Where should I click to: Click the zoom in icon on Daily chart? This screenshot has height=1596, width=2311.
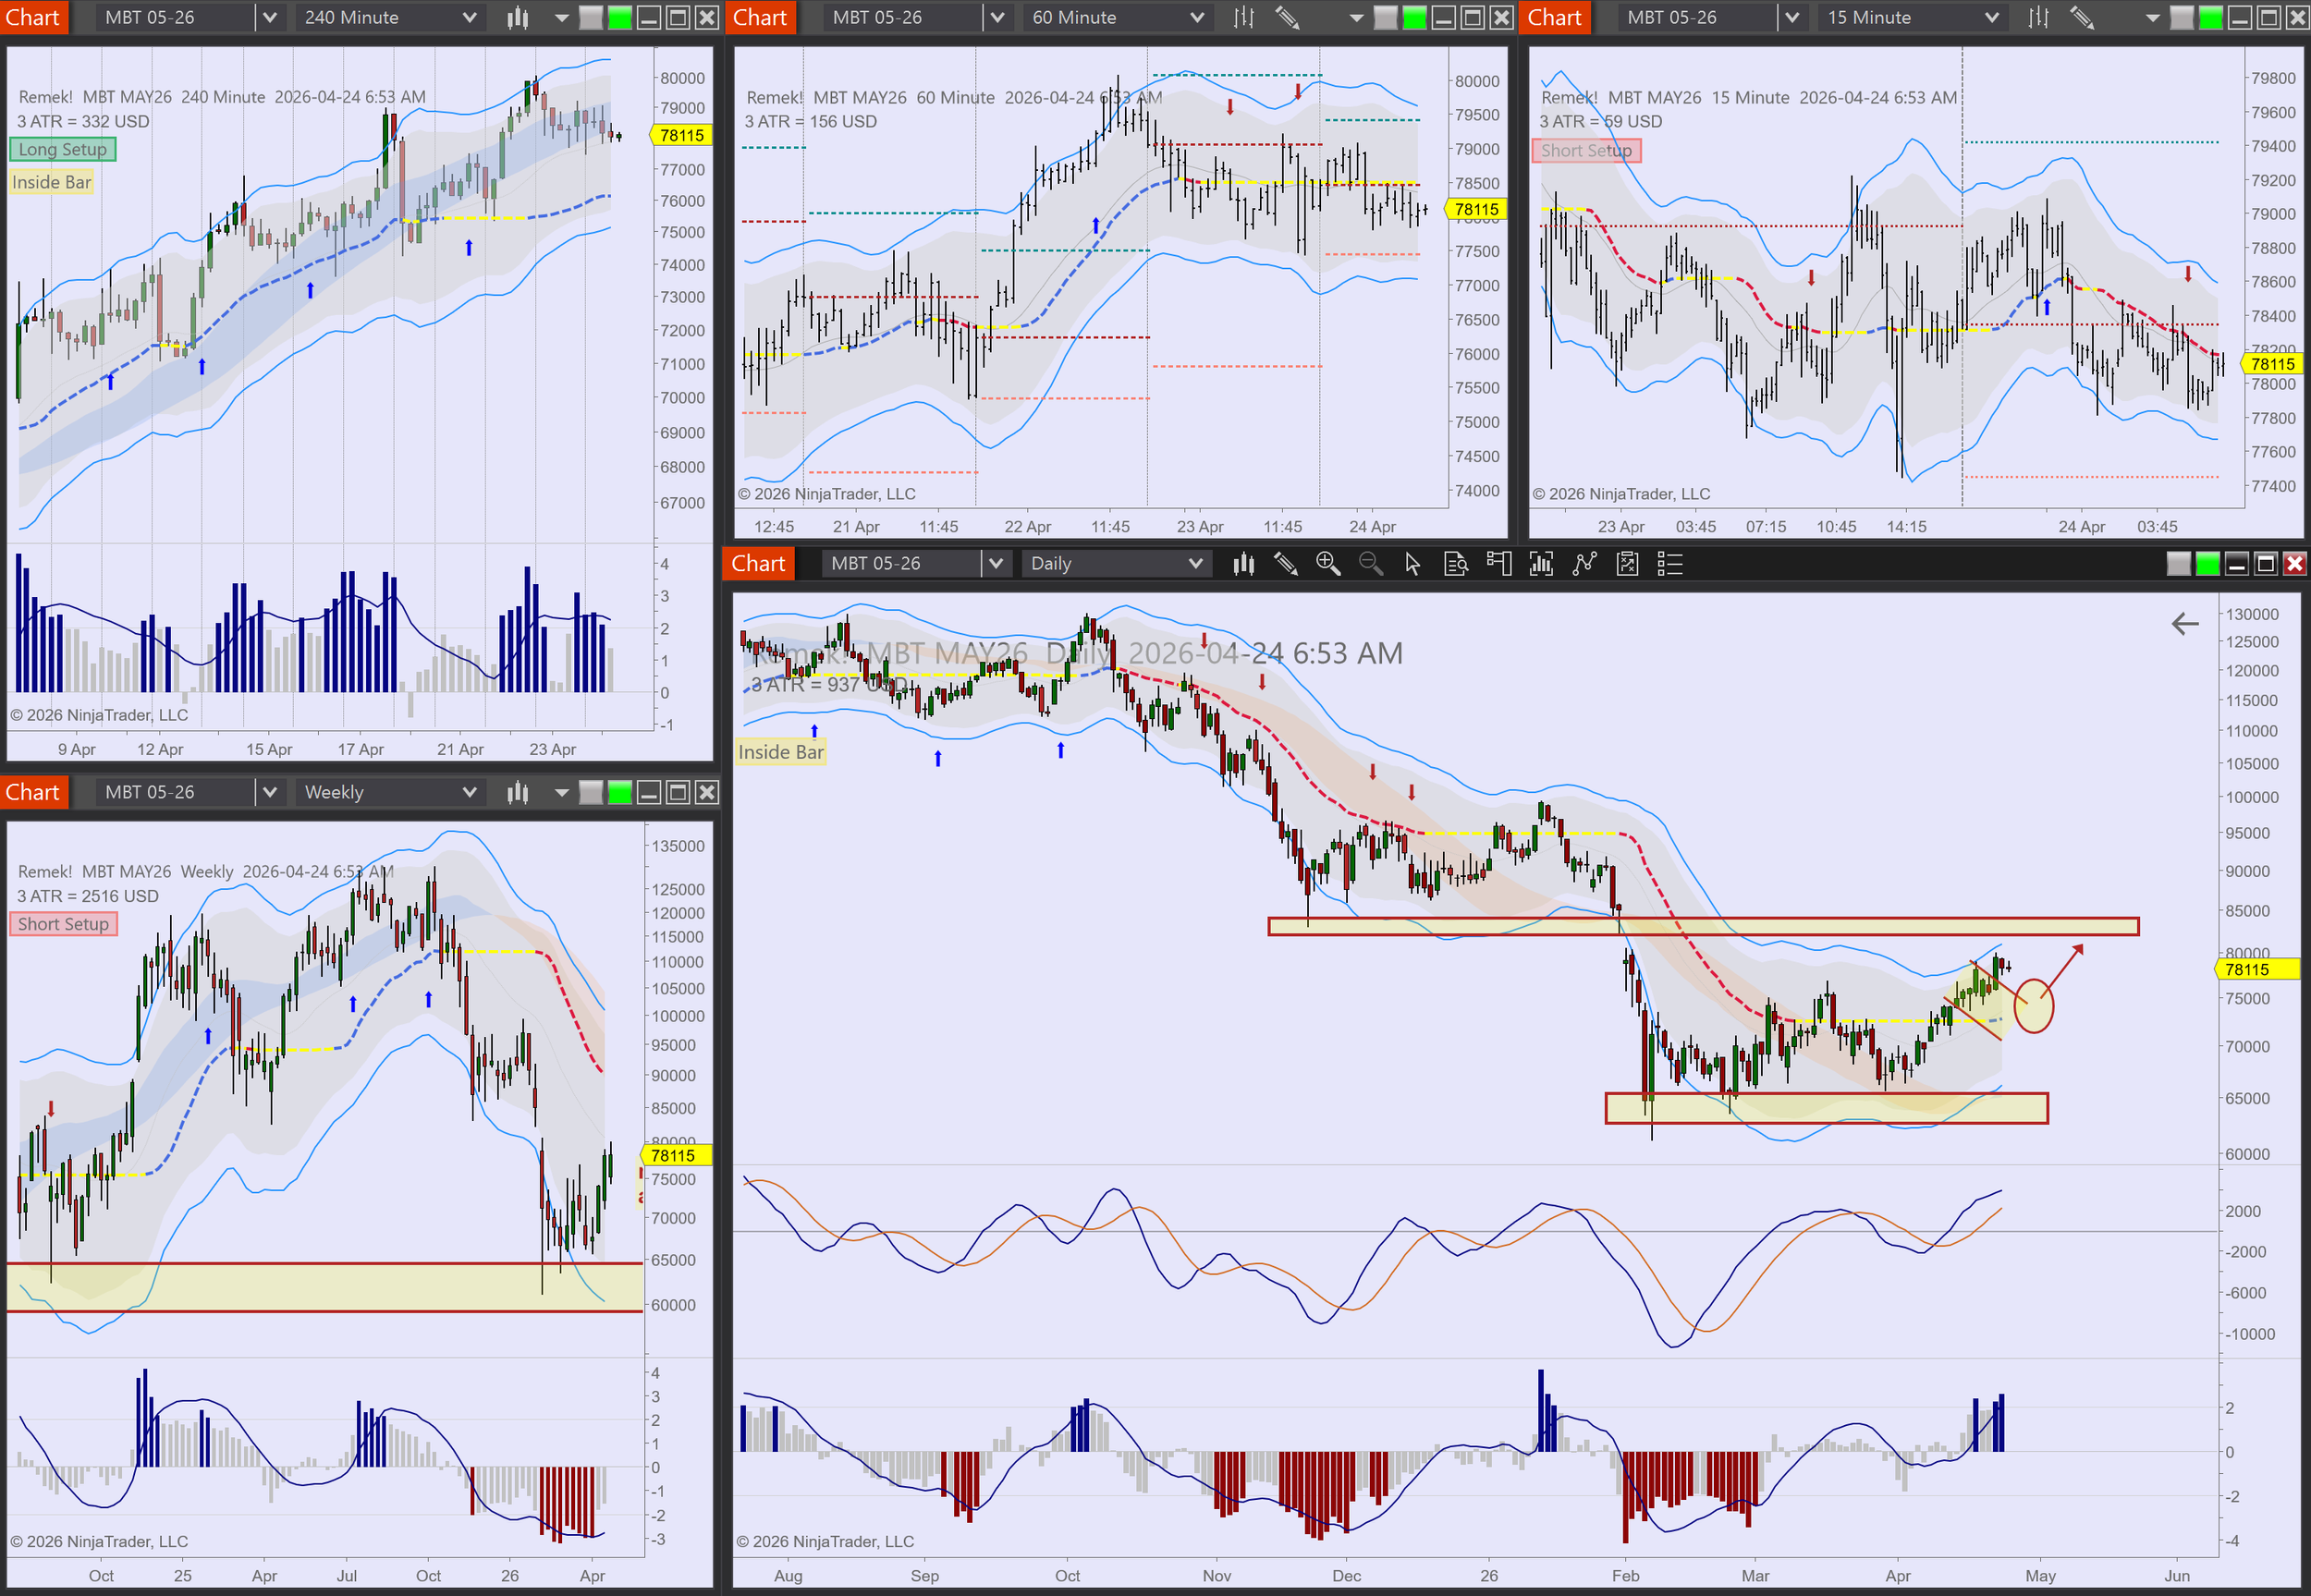click(1327, 564)
